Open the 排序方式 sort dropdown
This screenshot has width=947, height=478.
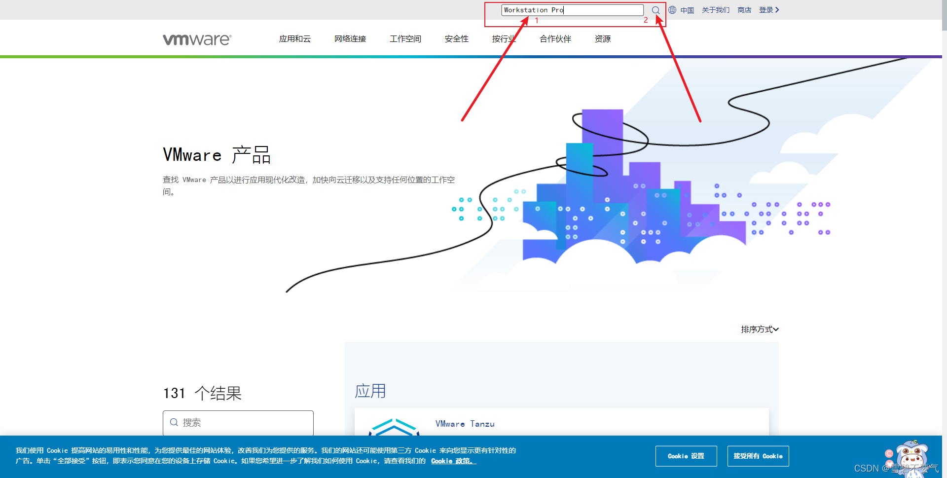(x=759, y=329)
